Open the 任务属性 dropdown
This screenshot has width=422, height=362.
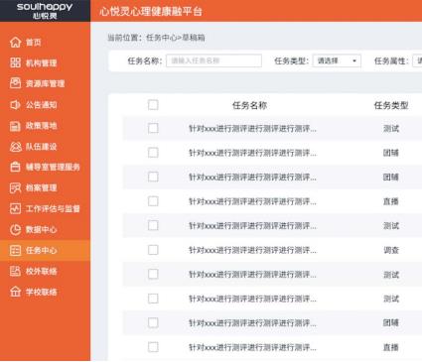[417, 60]
